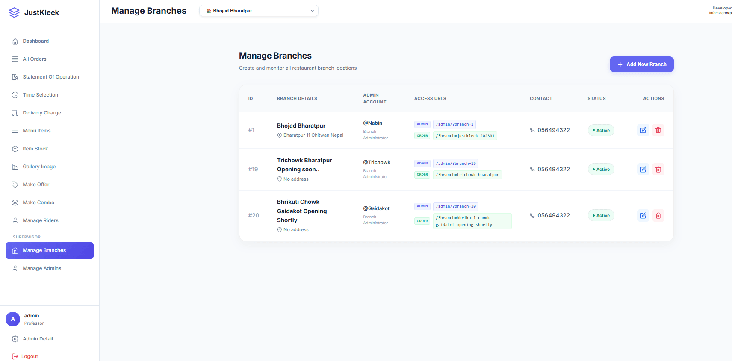Open /?branch=justkleek-202301 order URL
The image size is (732, 361).
tap(465, 136)
